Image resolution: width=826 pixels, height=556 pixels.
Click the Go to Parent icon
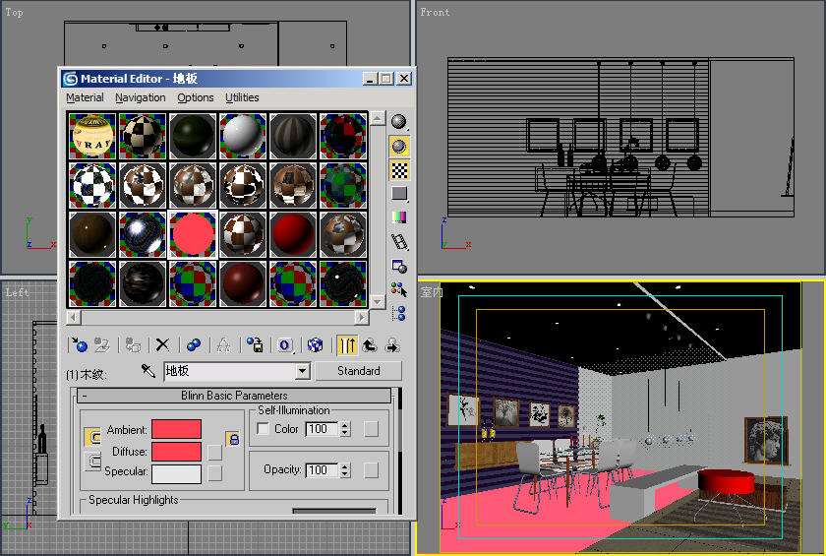point(370,345)
